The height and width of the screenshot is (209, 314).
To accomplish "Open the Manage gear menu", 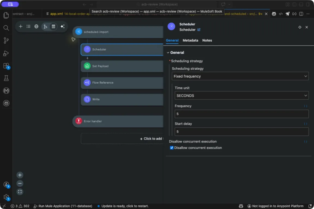I will pos(6,197).
